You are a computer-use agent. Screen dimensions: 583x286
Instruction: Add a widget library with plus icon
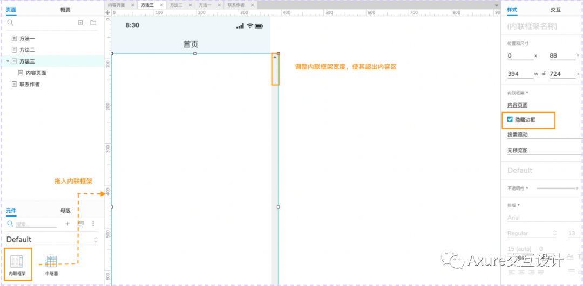[x=67, y=224]
